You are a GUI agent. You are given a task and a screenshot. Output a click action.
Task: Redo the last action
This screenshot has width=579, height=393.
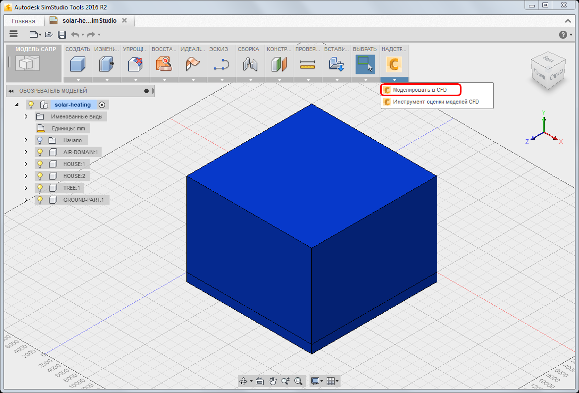tap(91, 34)
